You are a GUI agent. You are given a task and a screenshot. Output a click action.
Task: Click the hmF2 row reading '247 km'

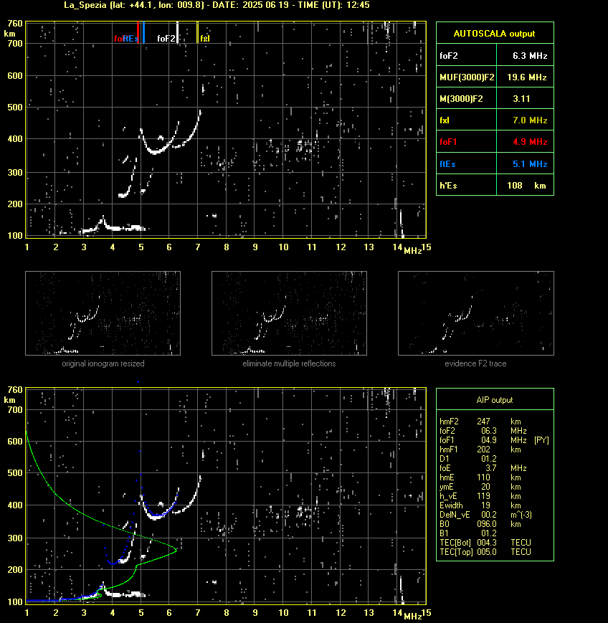click(x=480, y=422)
